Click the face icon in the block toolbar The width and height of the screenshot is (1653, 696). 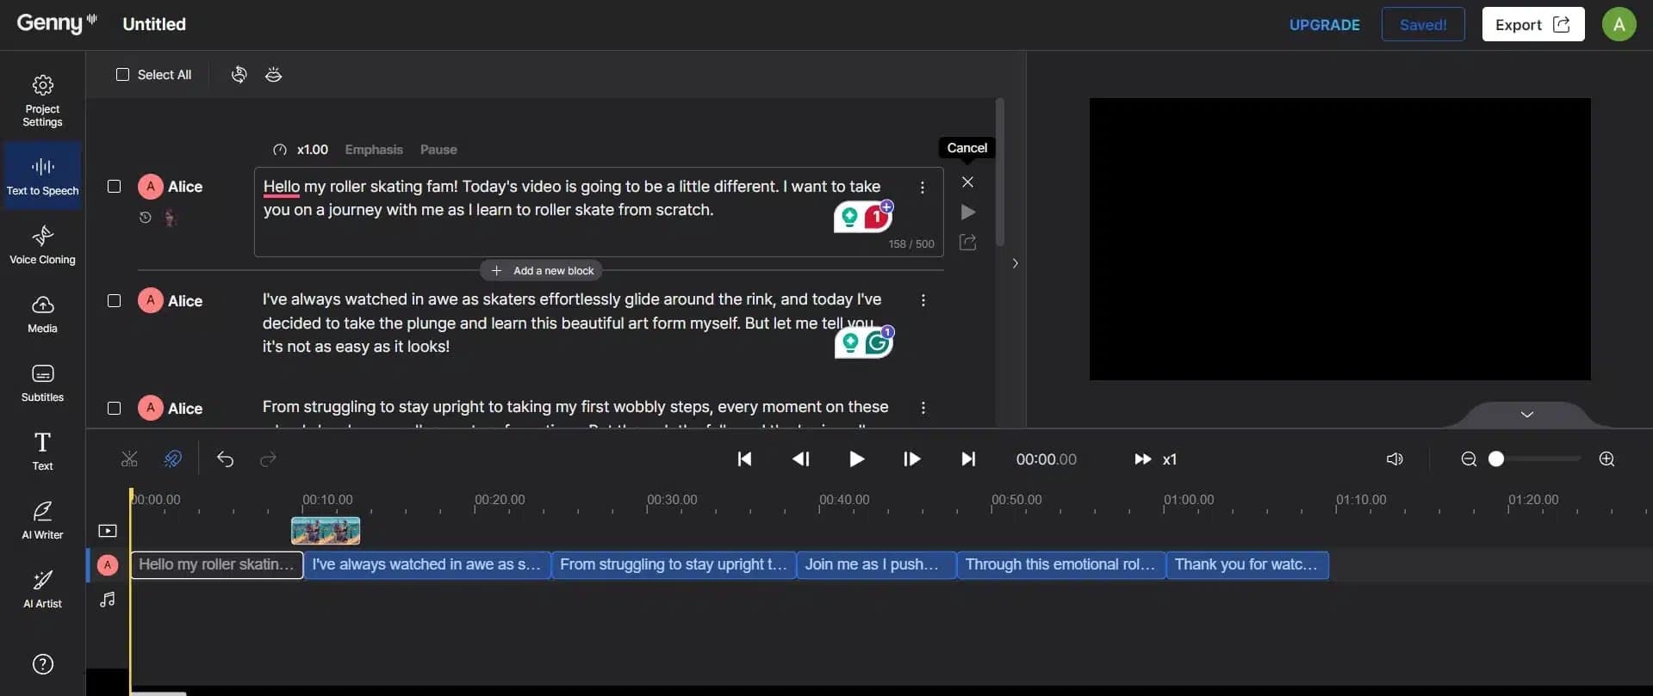273,75
